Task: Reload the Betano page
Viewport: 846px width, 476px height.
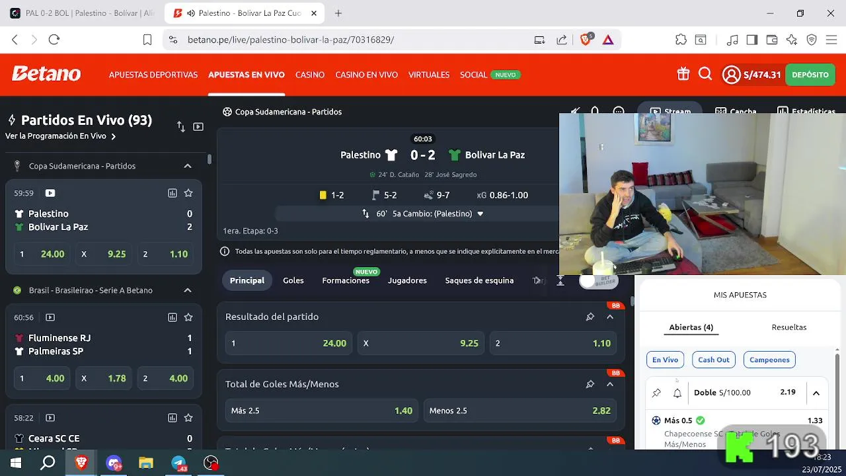Action: pyautogui.click(x=54, y=40)
